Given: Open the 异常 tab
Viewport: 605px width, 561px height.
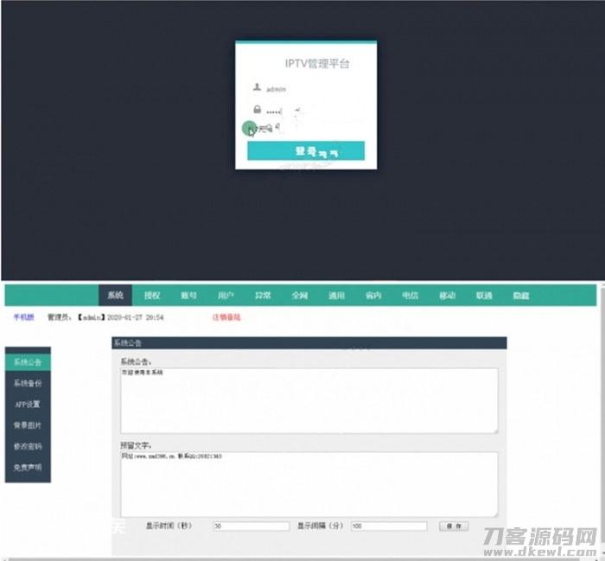Looking at the screenshot, I should [x=263, y=295].
